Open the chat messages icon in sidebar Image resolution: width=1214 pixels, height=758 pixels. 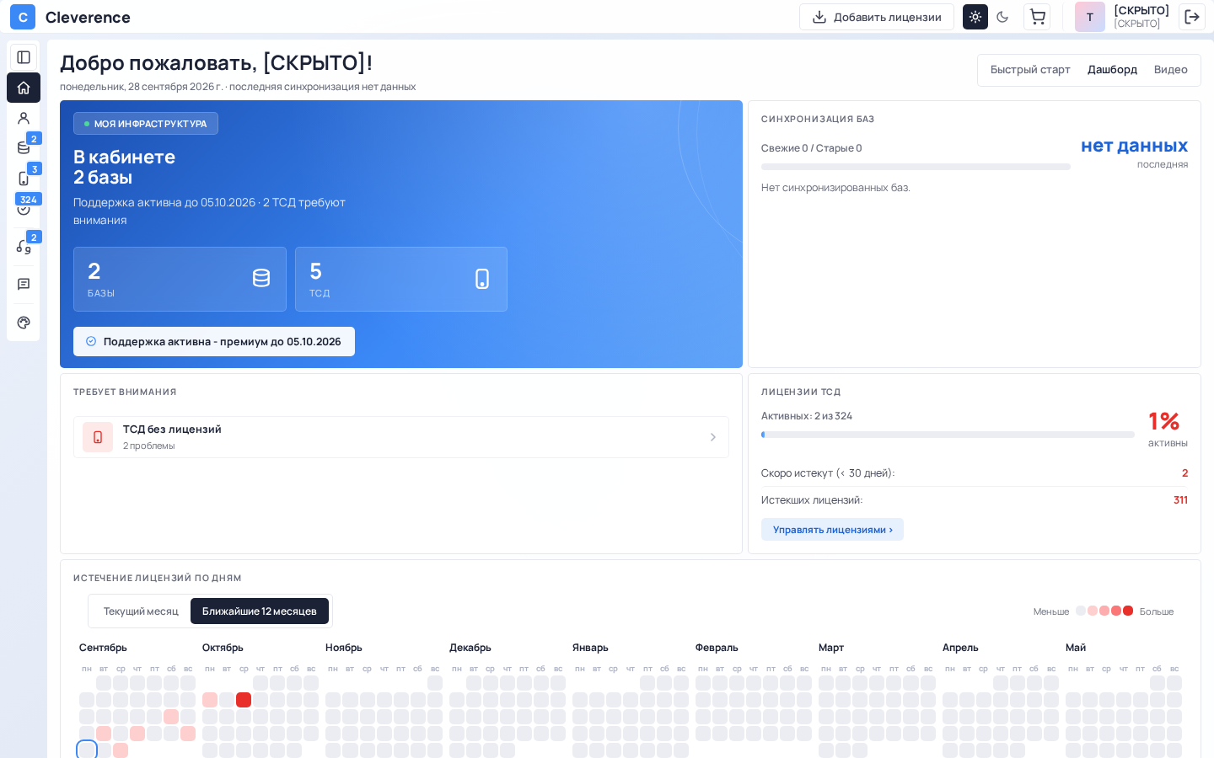24,285
